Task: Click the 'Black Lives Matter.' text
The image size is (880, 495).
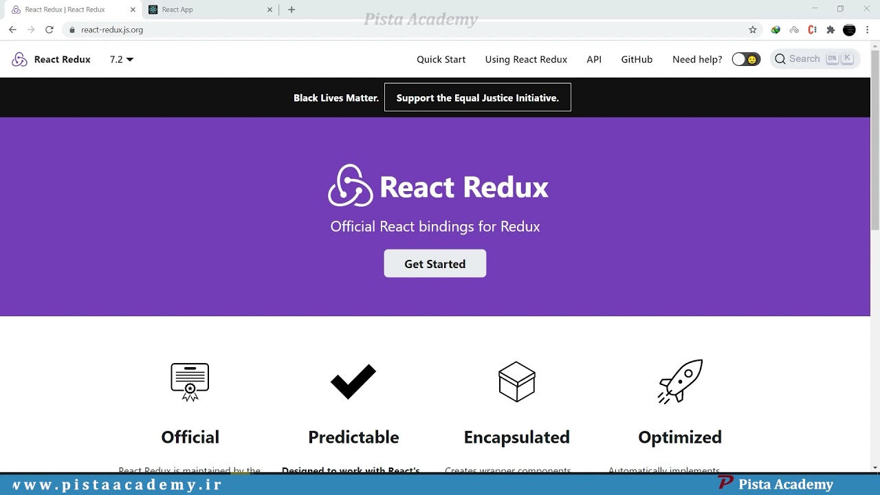Action: (x=336, y=98)
